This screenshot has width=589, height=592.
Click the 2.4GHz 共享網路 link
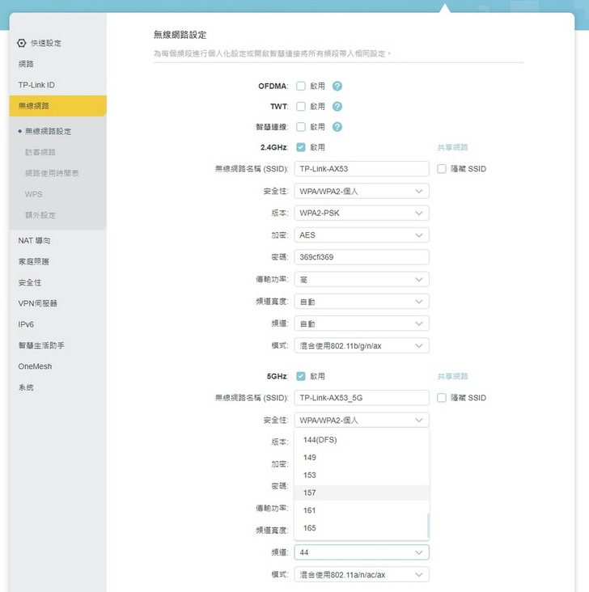[x=452, y=147]
